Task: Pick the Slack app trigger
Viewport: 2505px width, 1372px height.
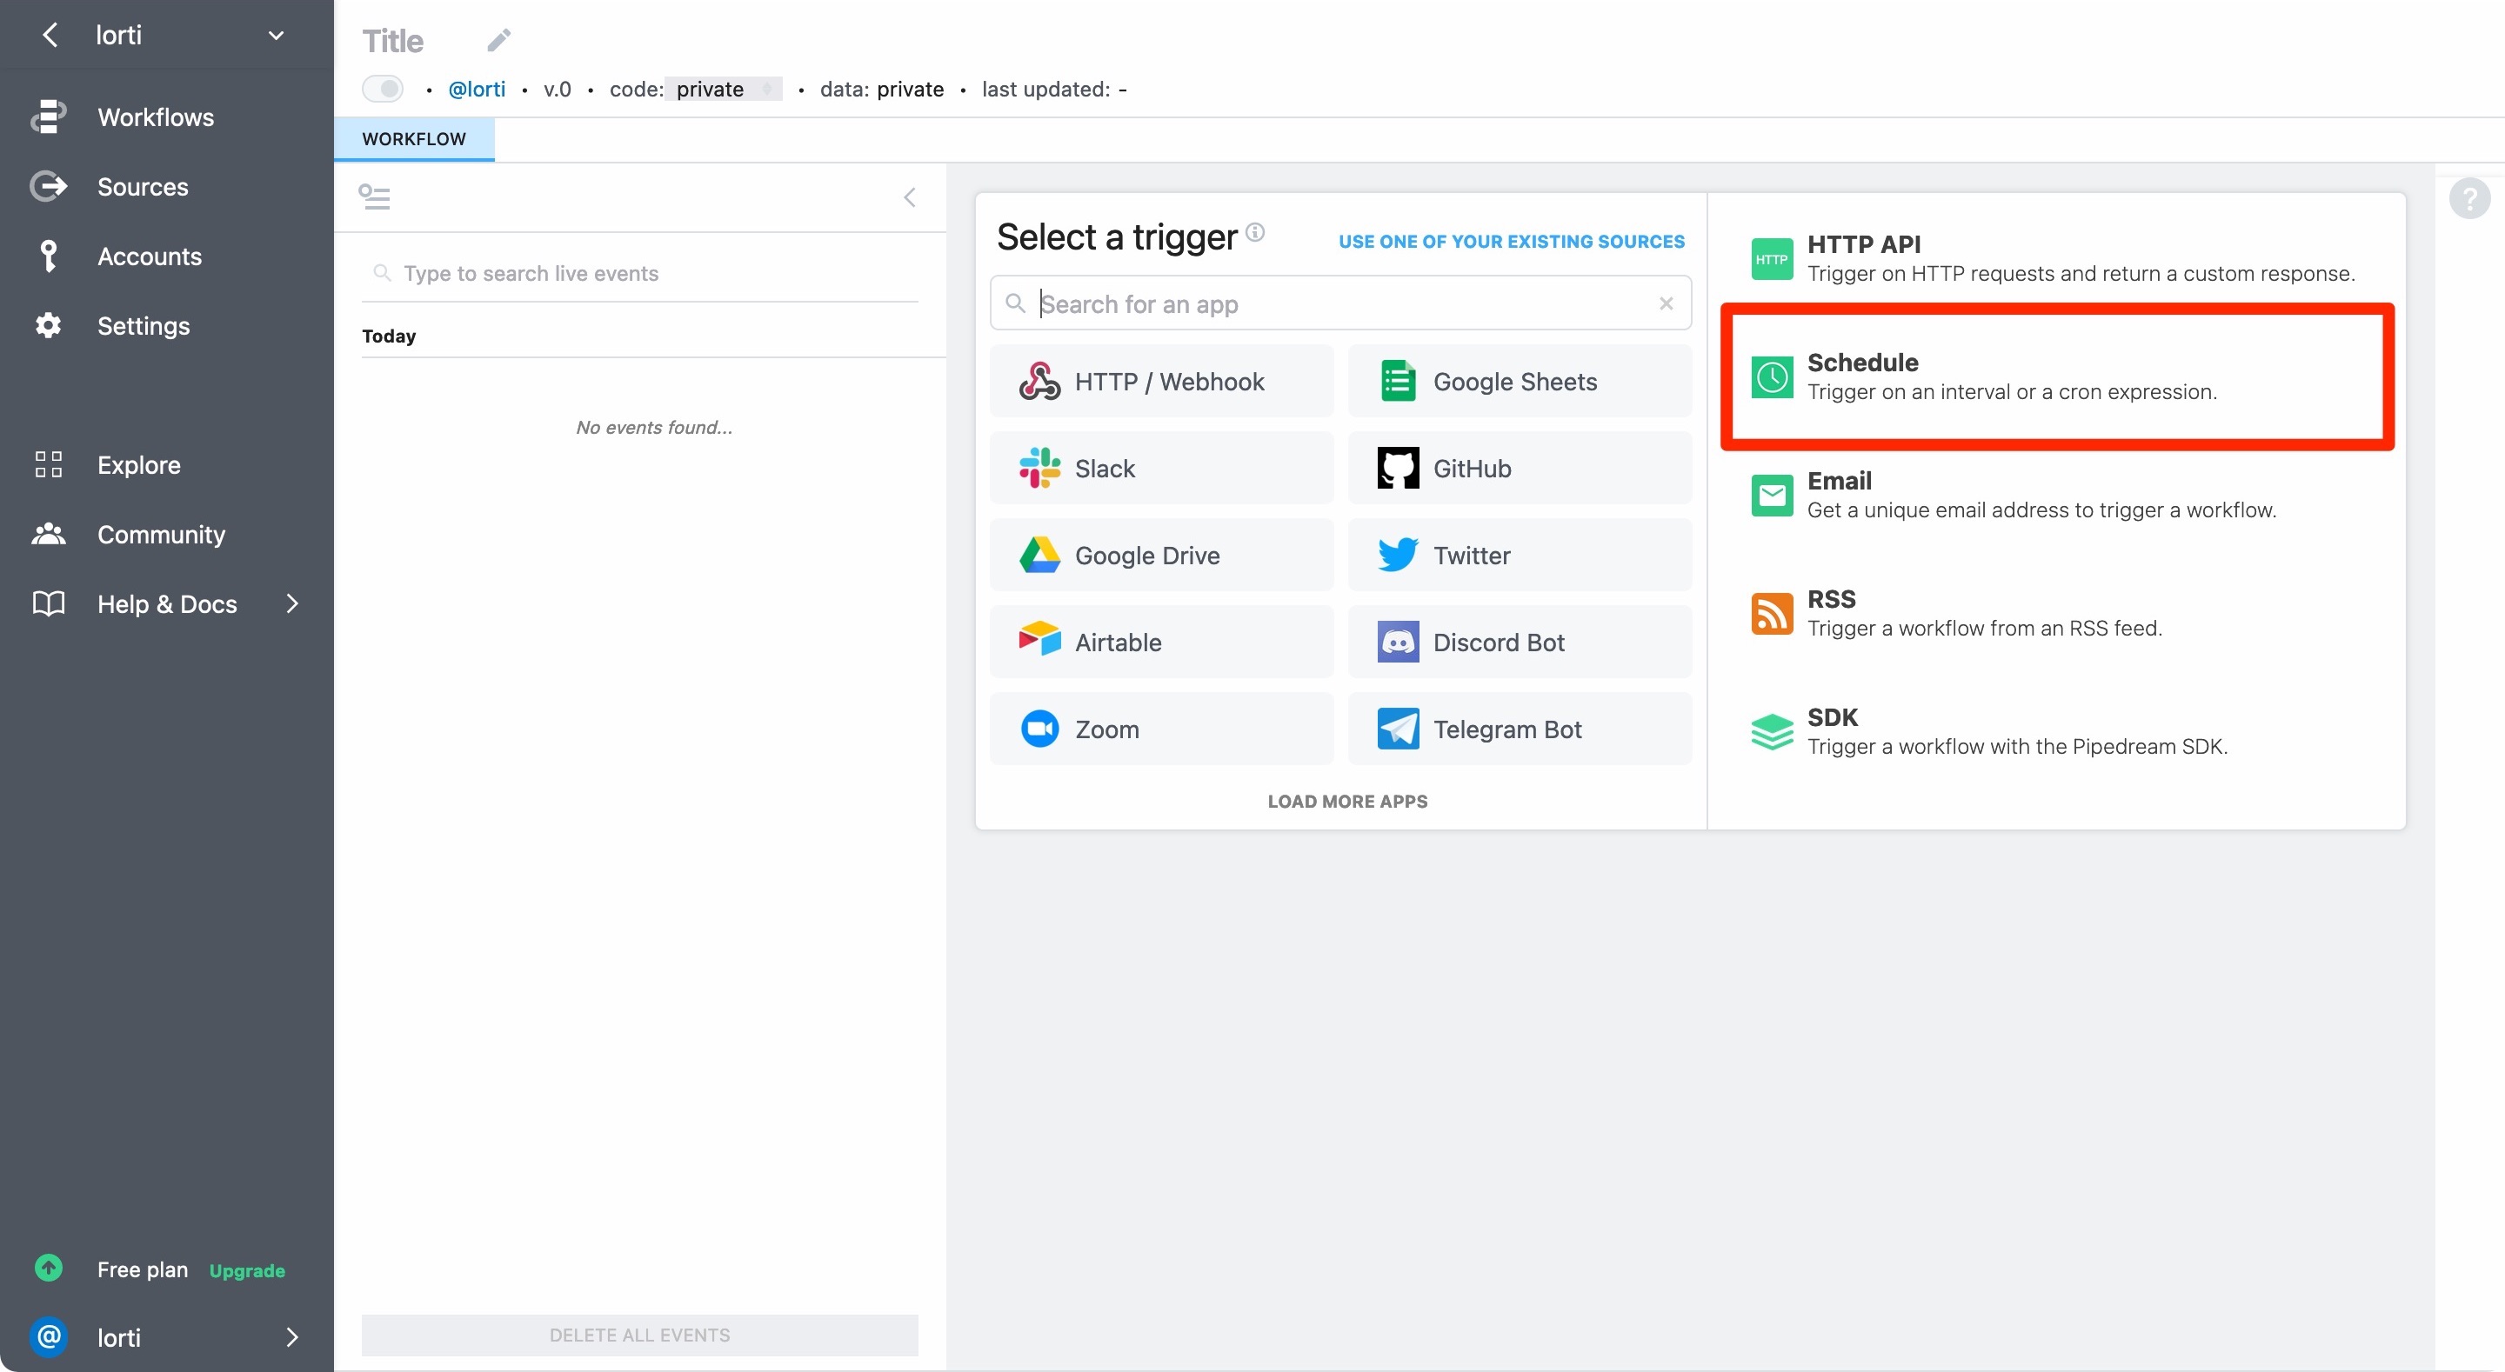Action: point(1161,469)
